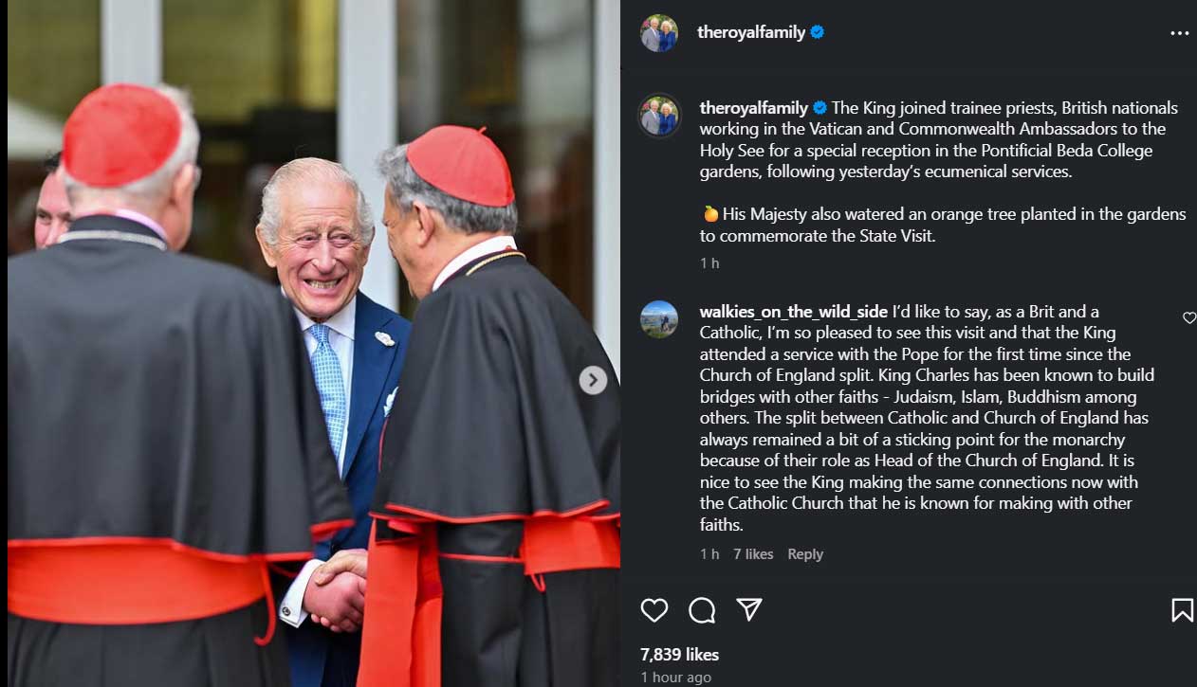
Task: Open walkies_on_the_wild_side avatar
Action: click(x=659, y=319)
